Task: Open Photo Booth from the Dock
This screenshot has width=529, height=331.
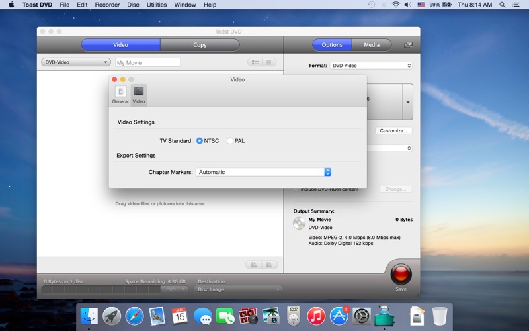Action: coord(248,316)
